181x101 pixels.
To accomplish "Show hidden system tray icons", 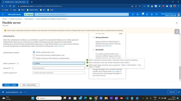I will coord(143,98).
